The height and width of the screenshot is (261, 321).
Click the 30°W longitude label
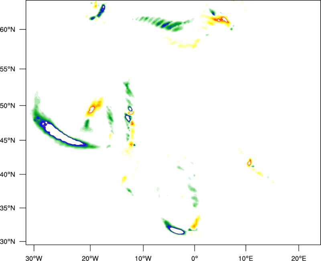point(34,258)
